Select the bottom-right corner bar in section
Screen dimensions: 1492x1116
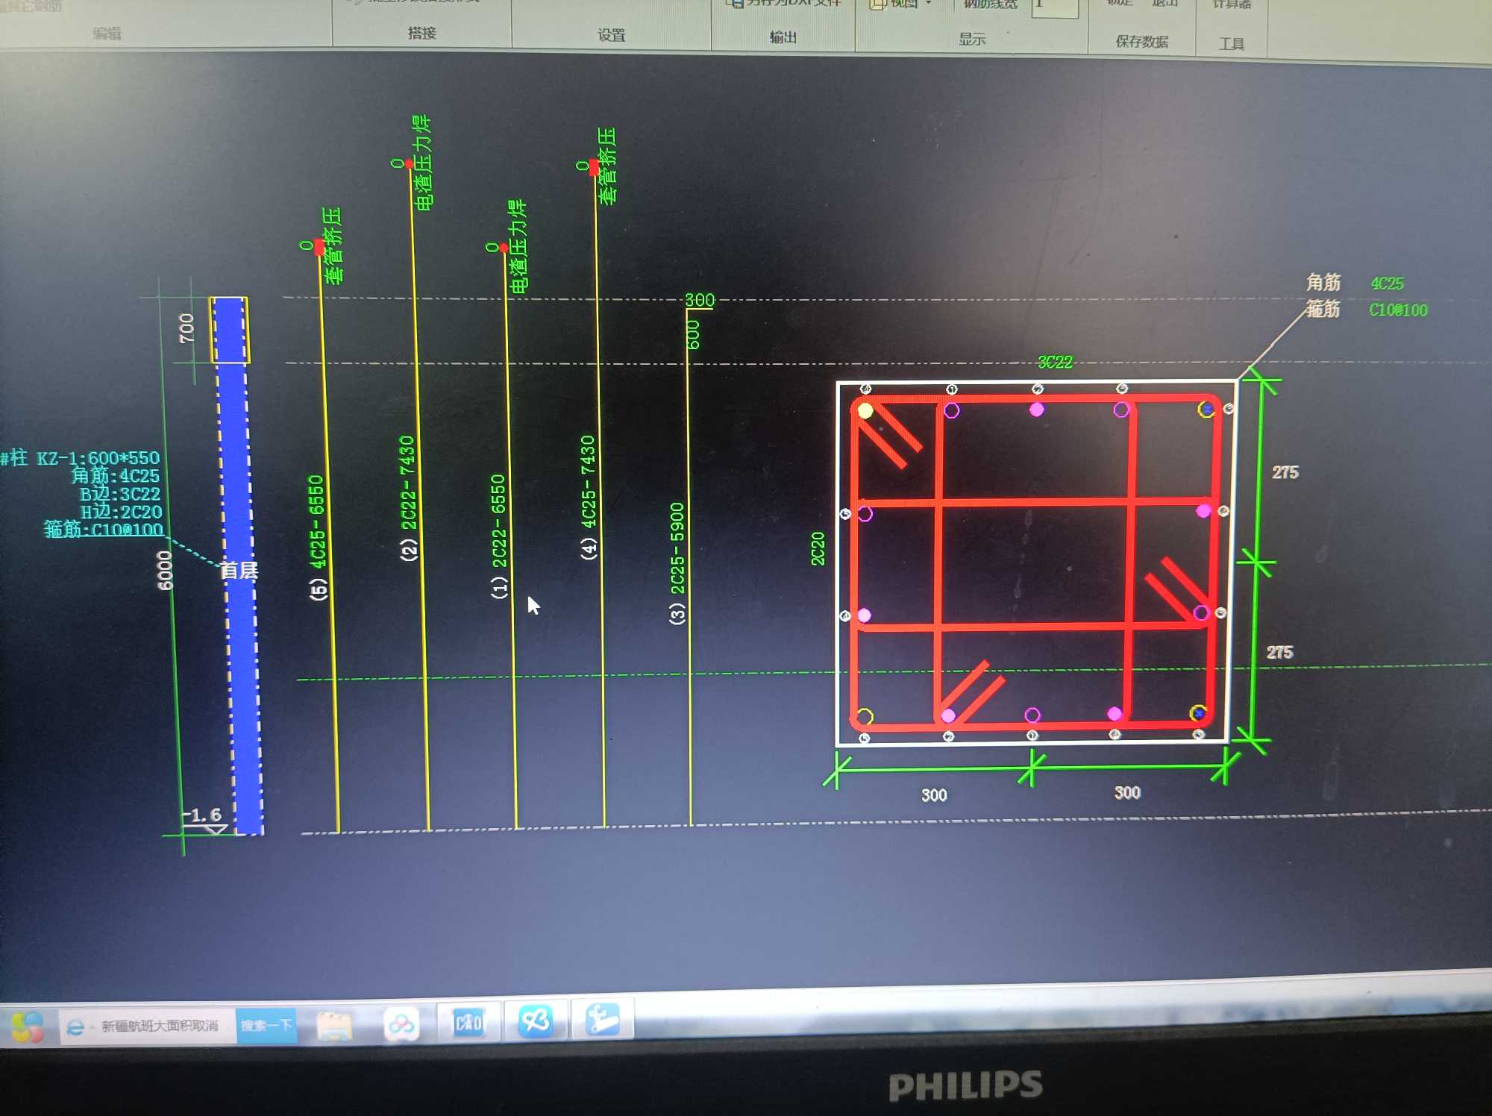tap(1198, 713)
